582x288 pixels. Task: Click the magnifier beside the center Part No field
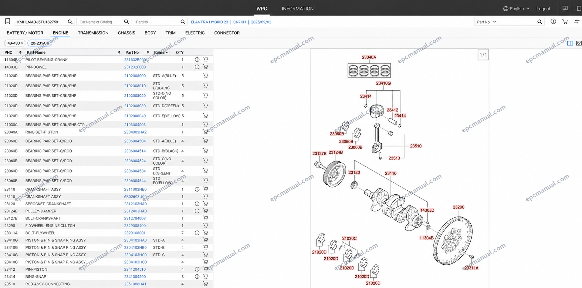[183, 22]
